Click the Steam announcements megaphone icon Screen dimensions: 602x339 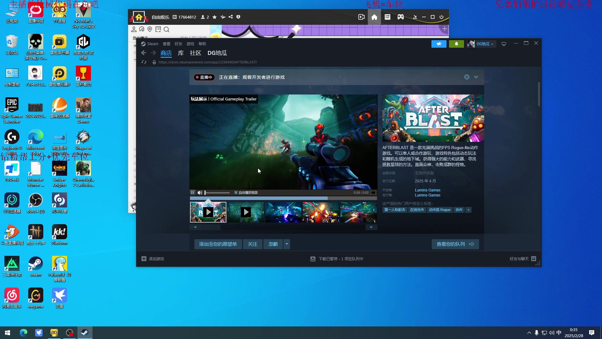(x=439, y=44)
